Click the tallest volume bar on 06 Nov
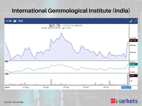This screenshot has height=106, width=142. [x=128, y=80]
